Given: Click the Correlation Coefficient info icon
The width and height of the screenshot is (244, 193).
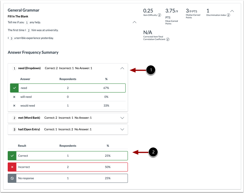Looking at the screenshot, I should point(168,39).
